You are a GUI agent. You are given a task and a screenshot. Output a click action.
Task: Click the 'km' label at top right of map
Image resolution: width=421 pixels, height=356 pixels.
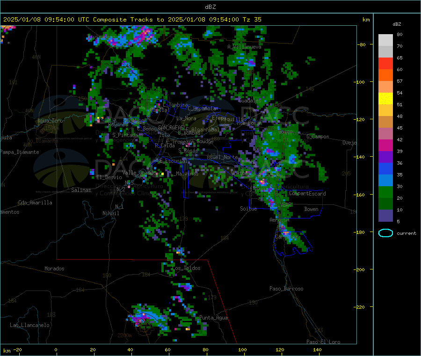[366, 20]
